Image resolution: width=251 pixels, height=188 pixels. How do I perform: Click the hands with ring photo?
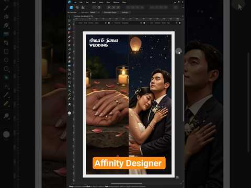click(x=107, y=104)
